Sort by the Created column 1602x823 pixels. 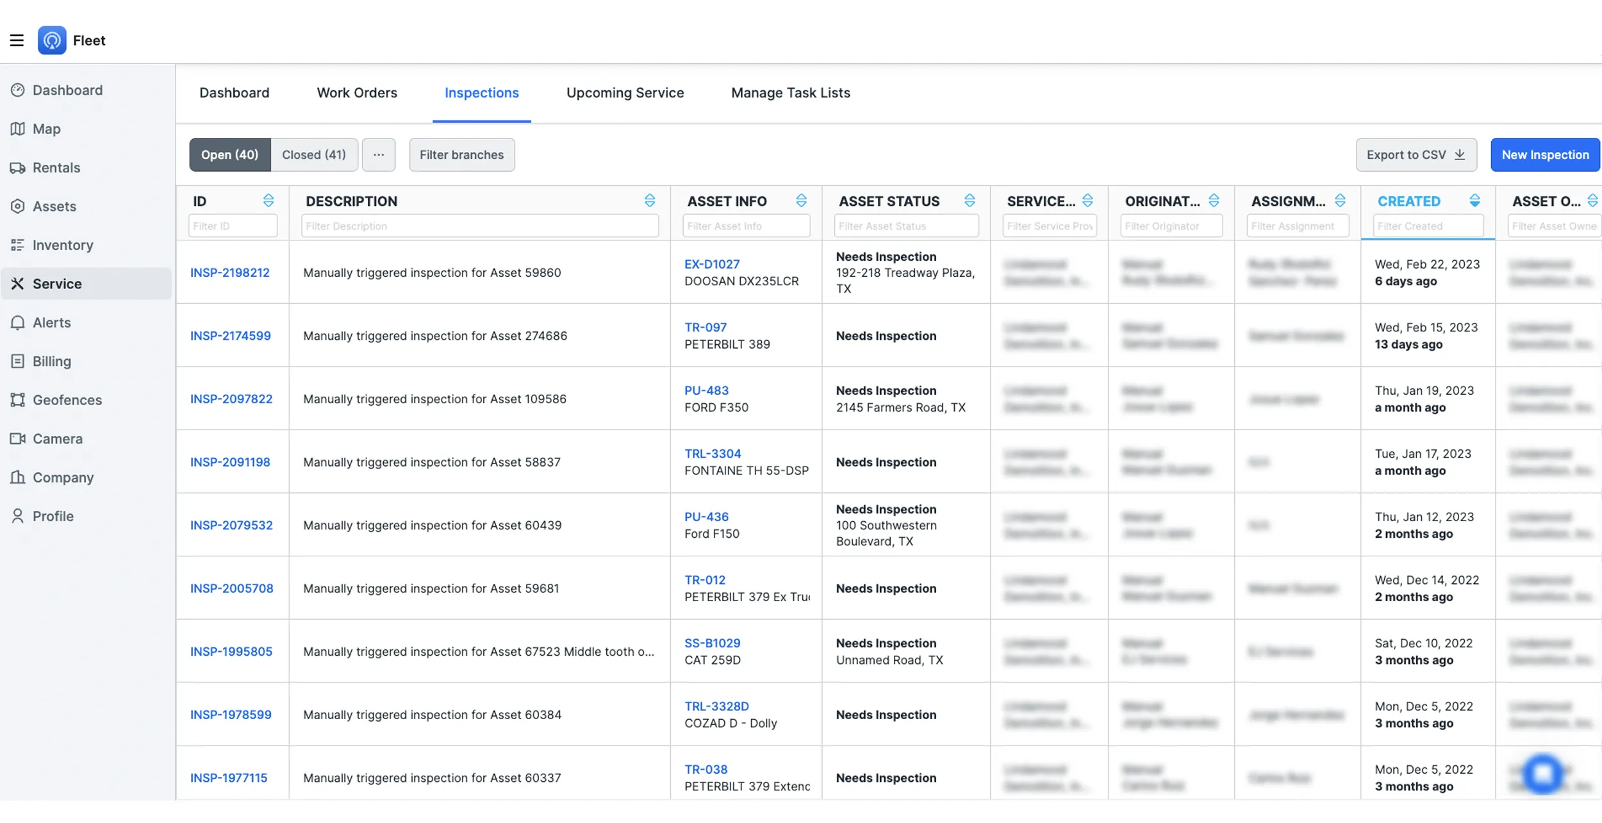point(1474,201)
